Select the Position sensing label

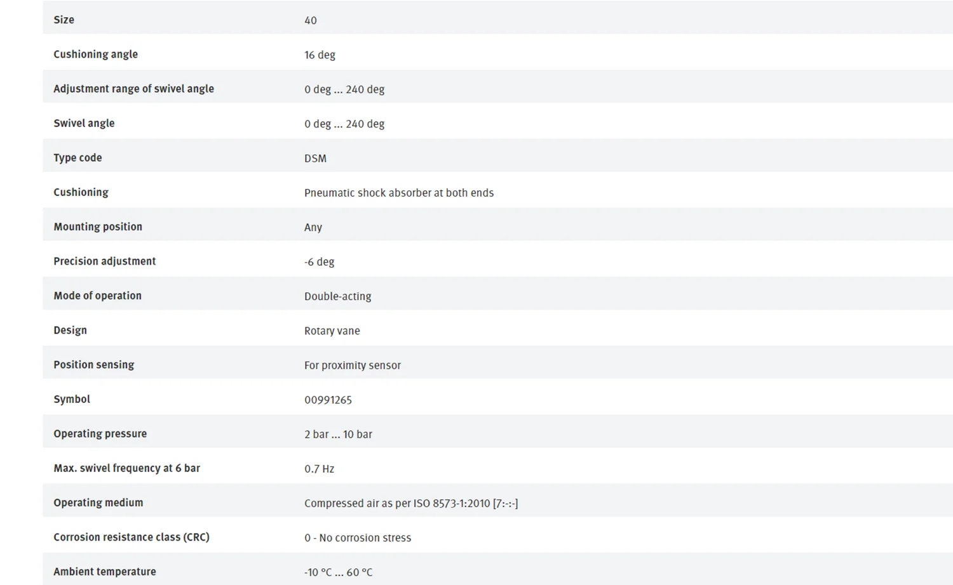[94, 365]
